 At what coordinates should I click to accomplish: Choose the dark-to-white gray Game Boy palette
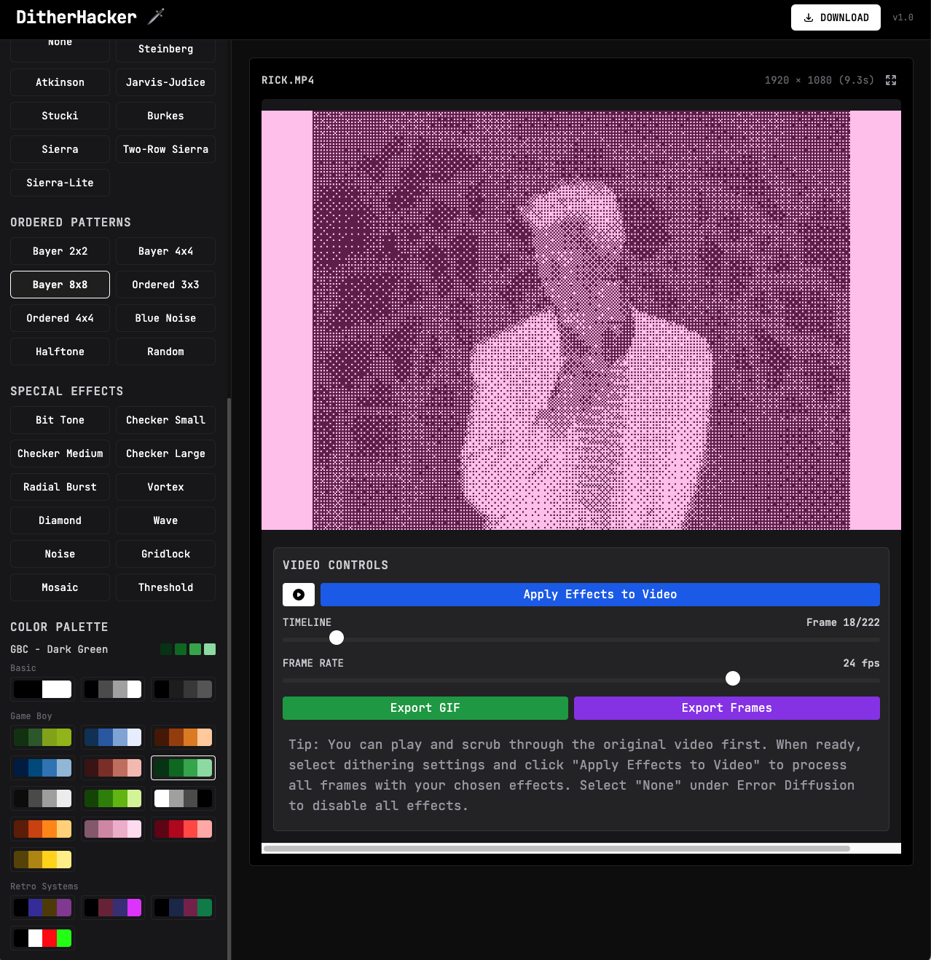(42, 798)
